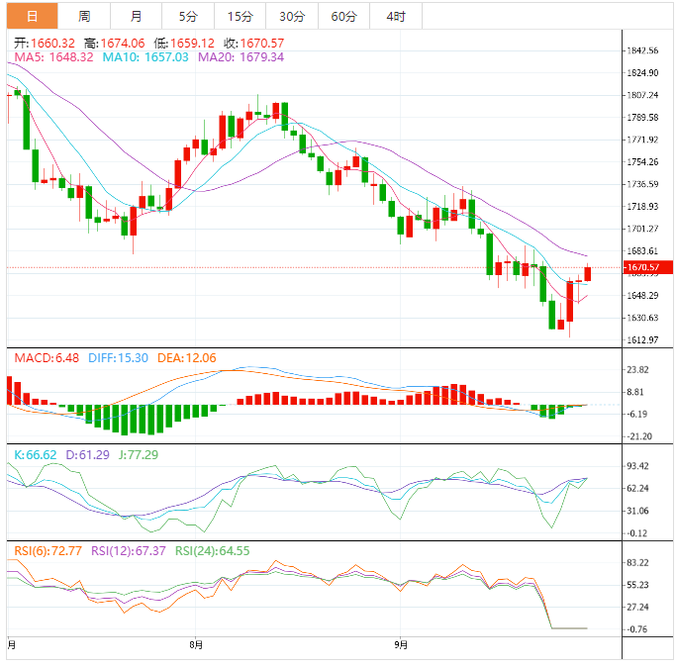Select the 15分 interval tab

click(240, 17)
